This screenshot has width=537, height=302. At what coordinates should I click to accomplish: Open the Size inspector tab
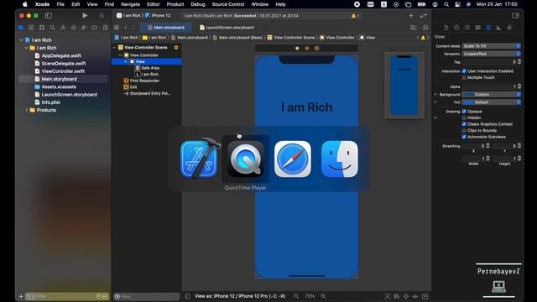point(499,28)
